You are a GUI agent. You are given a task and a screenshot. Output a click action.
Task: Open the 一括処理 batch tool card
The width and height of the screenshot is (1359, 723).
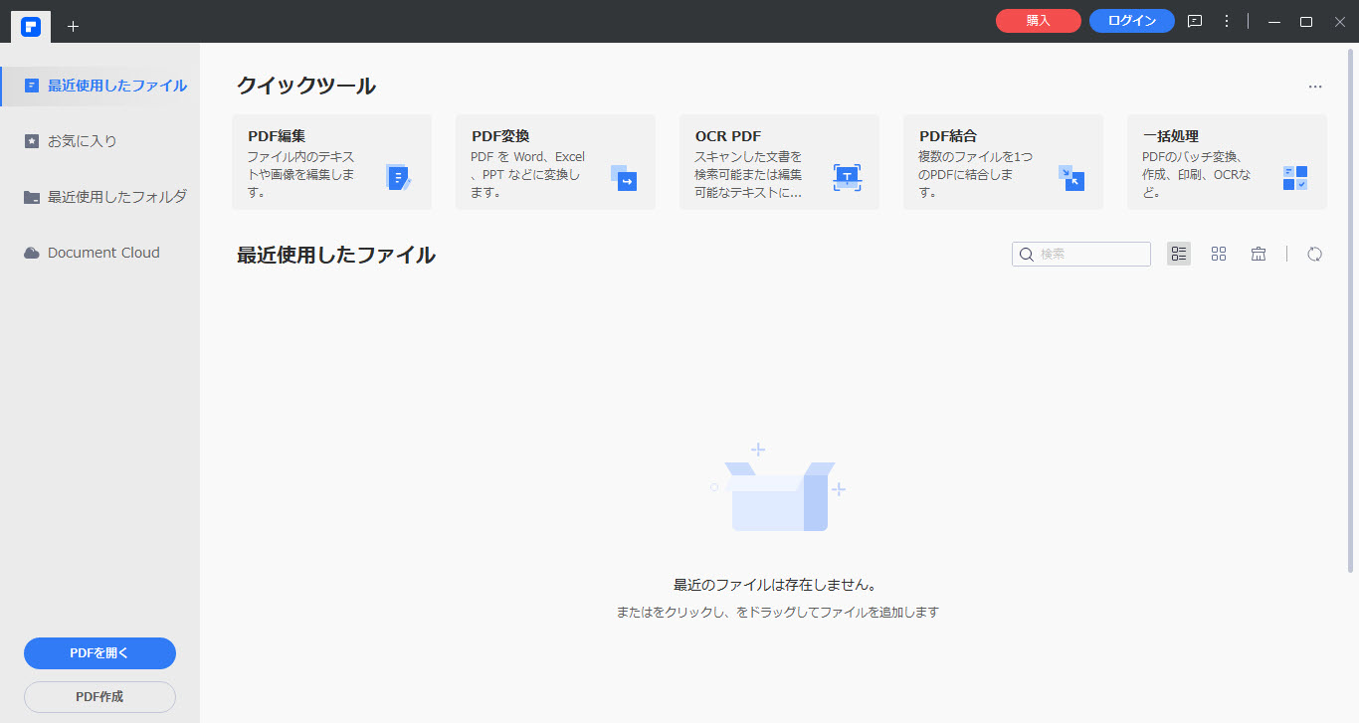point(1227,162)
